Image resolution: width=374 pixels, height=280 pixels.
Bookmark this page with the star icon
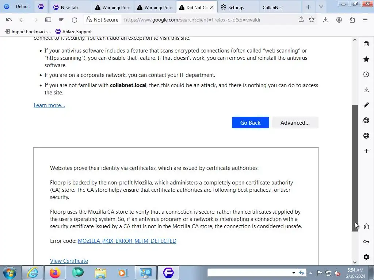coord(312,20)
